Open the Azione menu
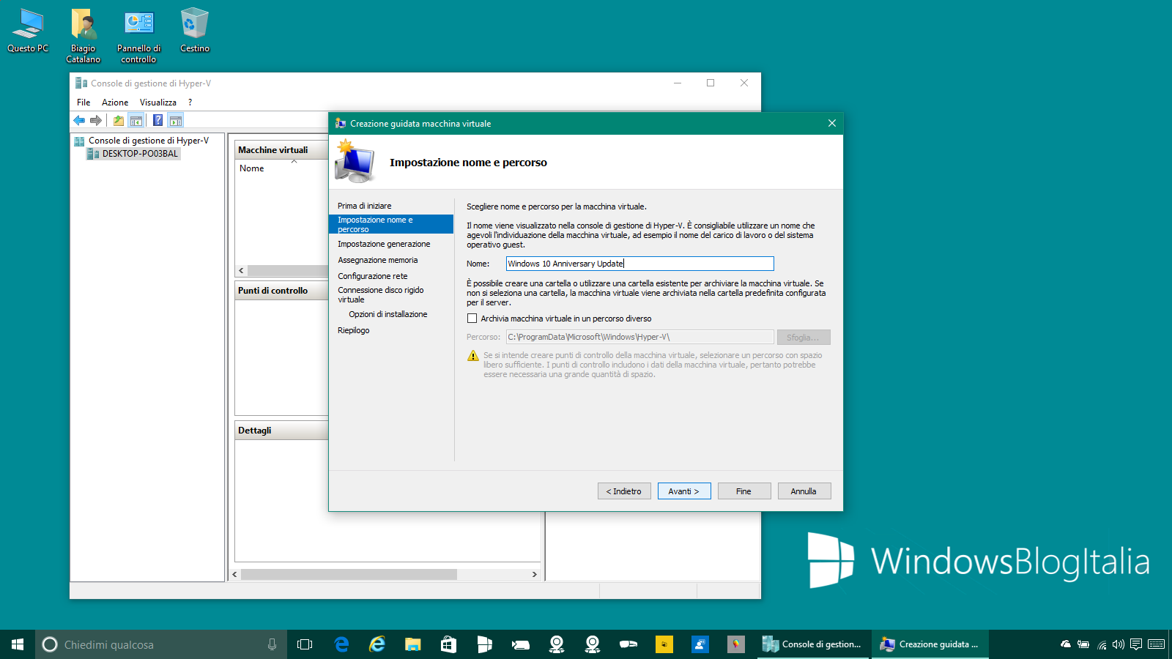Screen dimensions: 1172x659 [x=115, y=103]
